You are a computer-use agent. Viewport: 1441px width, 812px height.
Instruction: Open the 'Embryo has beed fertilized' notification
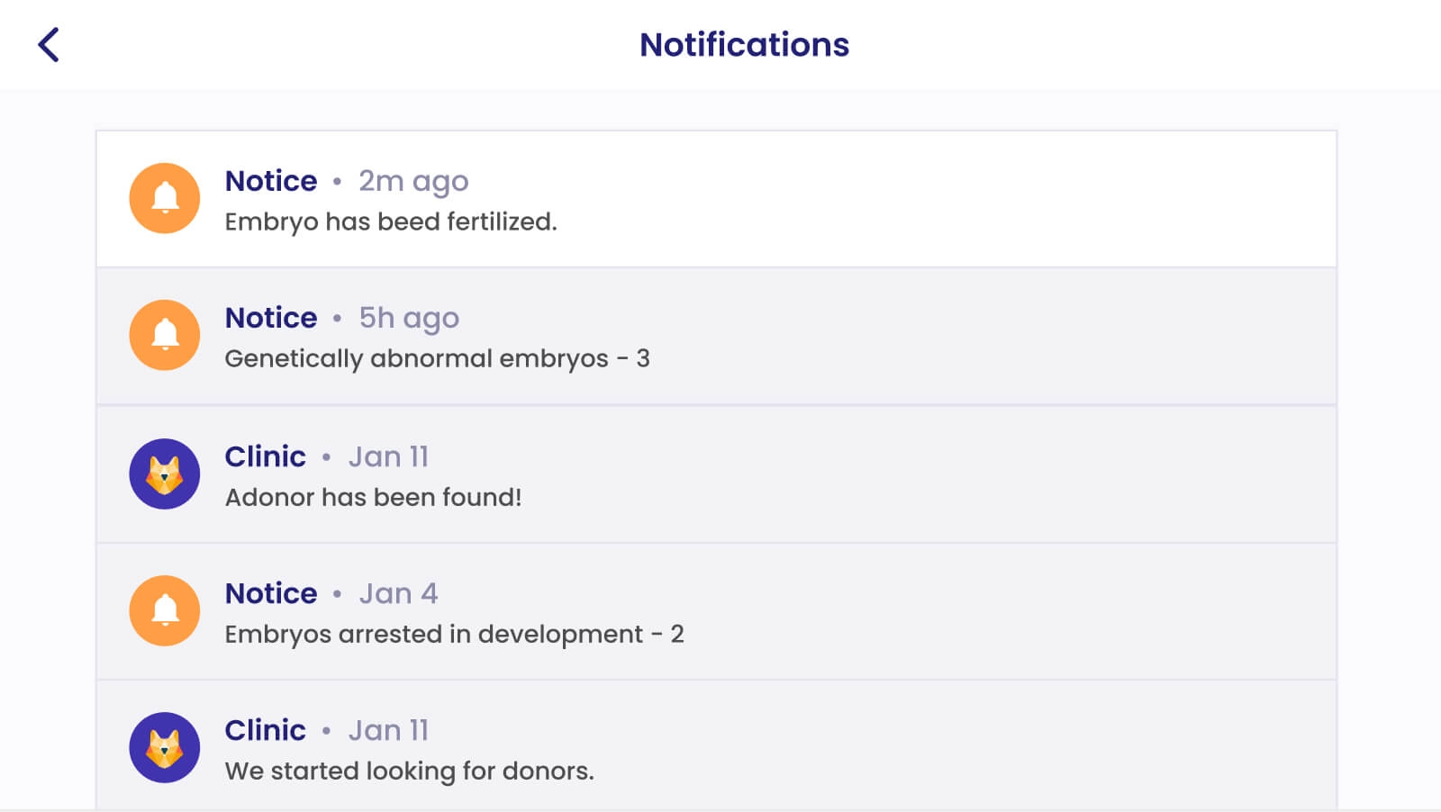tap(391, 221)
